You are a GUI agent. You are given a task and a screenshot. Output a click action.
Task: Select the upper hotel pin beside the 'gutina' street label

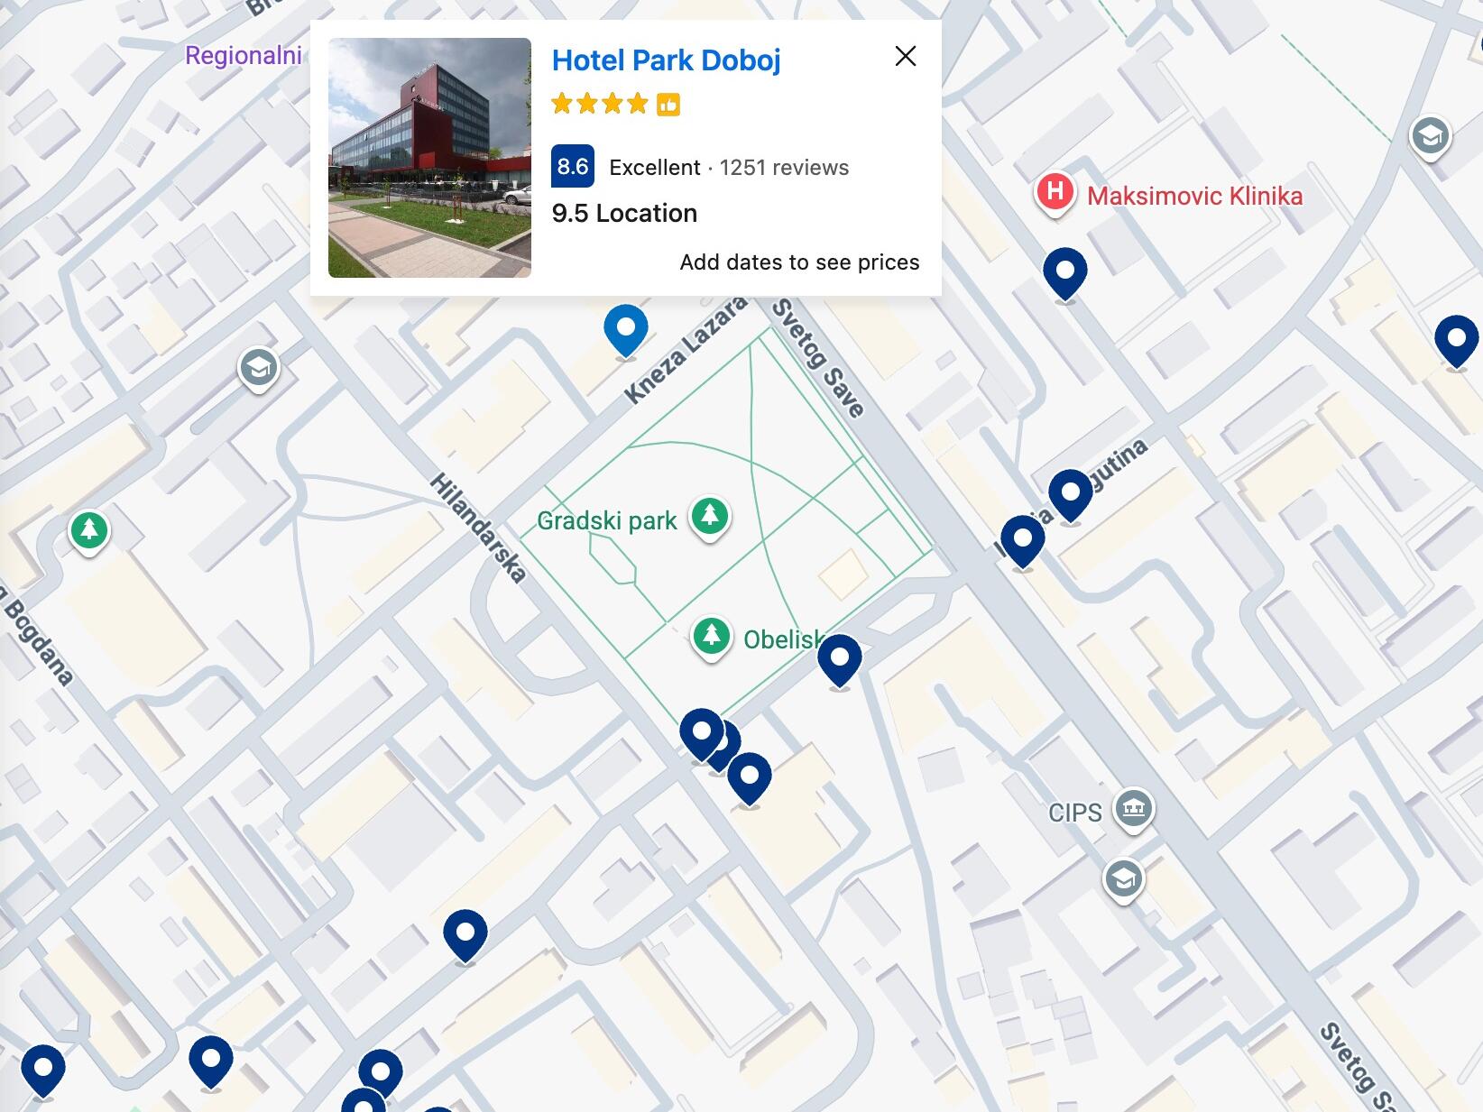1071,494
